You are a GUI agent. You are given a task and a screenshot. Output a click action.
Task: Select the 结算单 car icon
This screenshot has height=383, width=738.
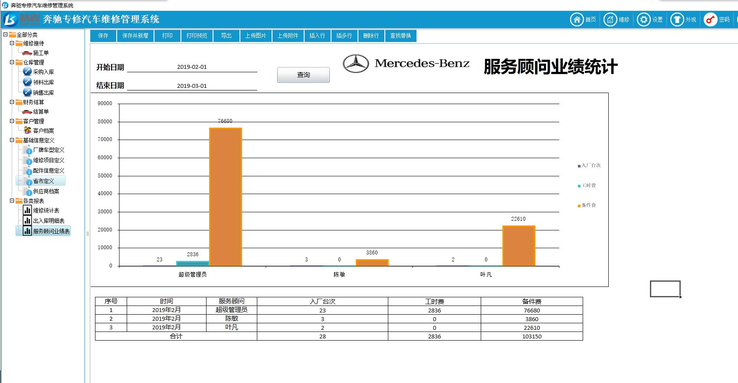tap(27, 112)
